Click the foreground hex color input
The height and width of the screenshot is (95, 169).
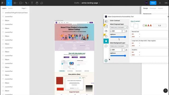click(x=116, y=31)
